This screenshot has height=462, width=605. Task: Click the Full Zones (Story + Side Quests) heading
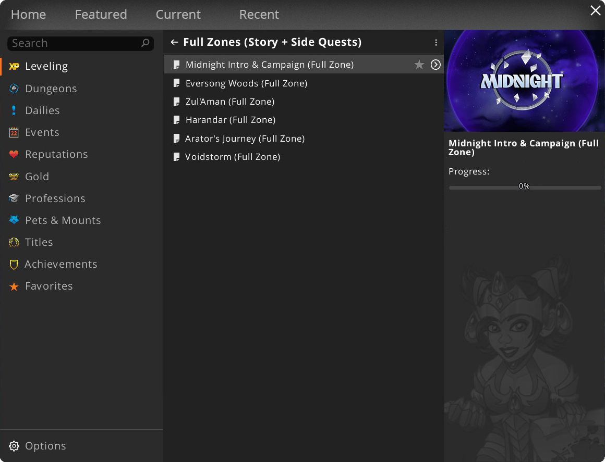tap(272, 42)
